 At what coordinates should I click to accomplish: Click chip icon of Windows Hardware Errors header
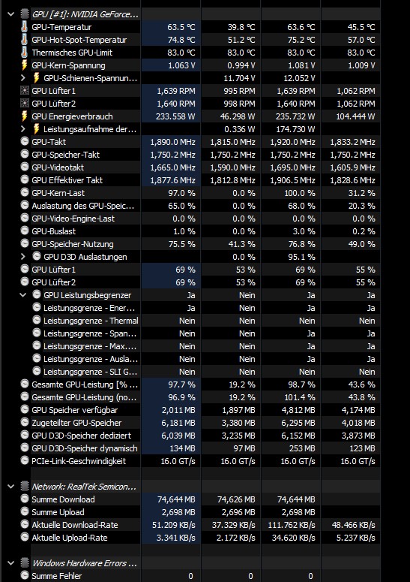[x=25, y=563]
